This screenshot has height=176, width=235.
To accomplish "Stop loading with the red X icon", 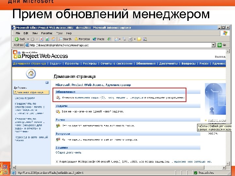I will (x=41, y=39).
